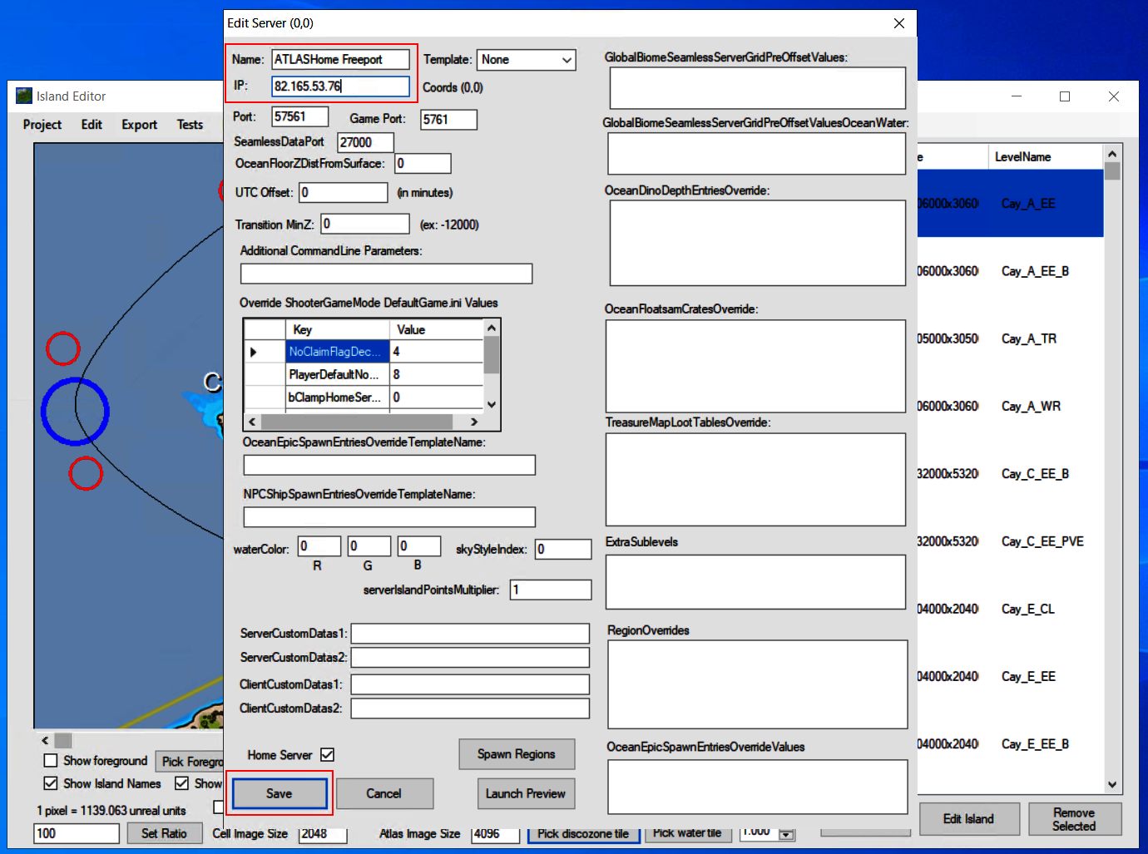Click the row selector arrow beside NoClaimFlagDec
Image resolution: width=1148 pixels, height=854 pixels.
tap(254, 352)
